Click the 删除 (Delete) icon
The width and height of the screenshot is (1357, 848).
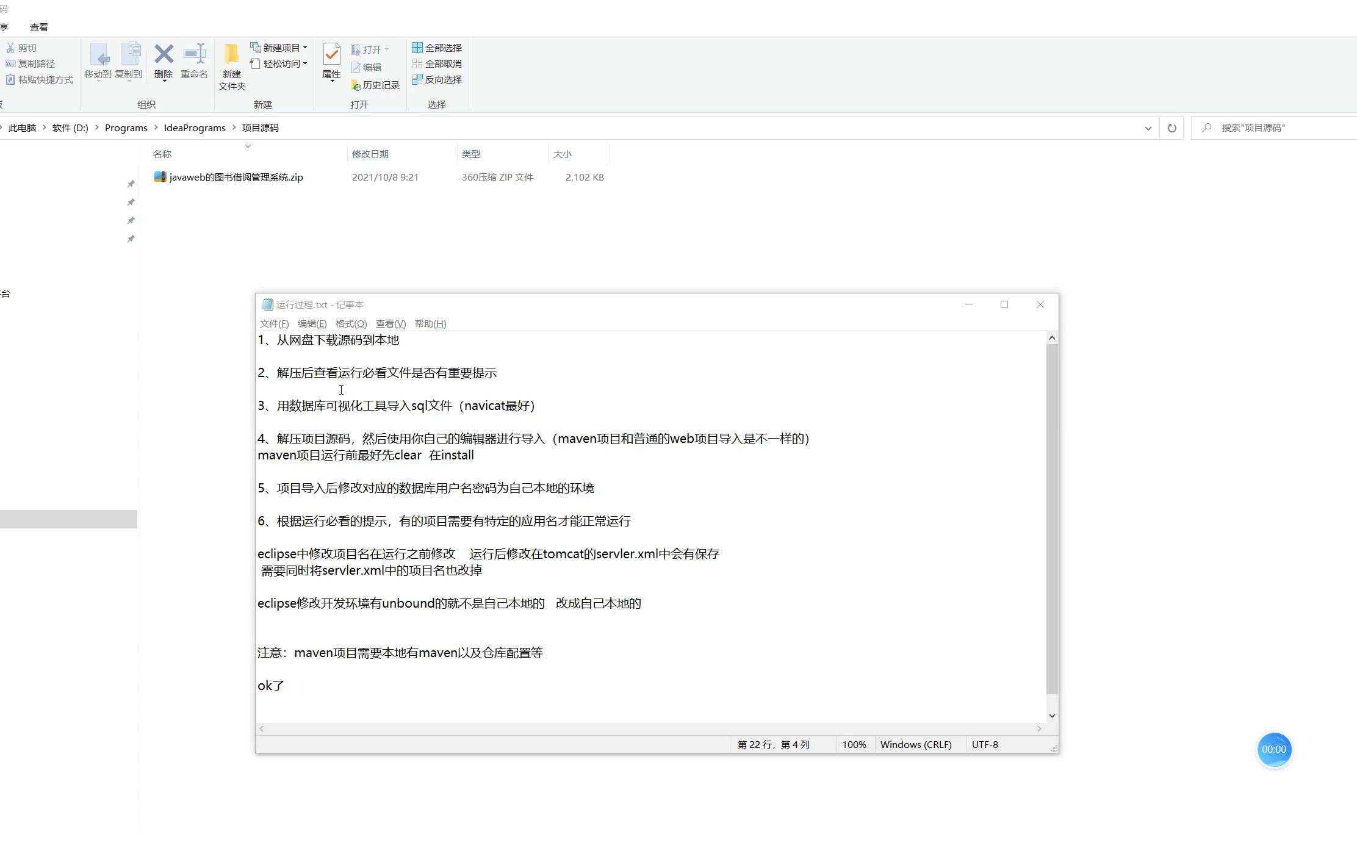164,61
